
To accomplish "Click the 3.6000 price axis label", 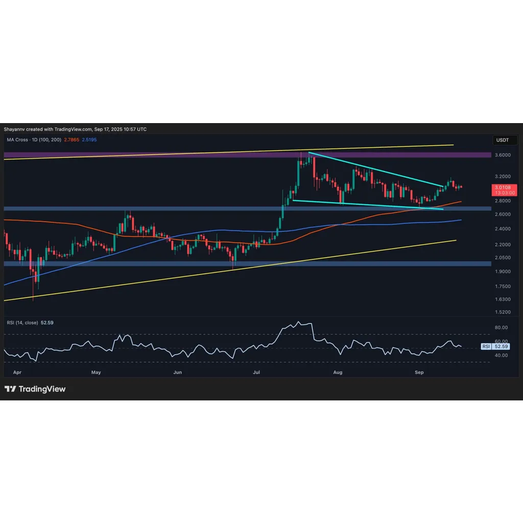I will coord(503,155).
